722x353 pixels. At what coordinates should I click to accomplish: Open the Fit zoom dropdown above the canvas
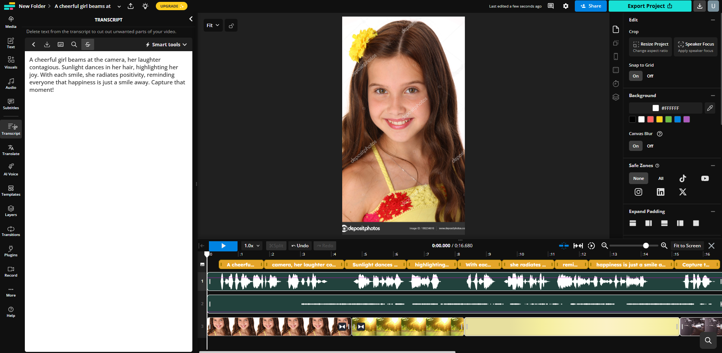click(213, 25)
